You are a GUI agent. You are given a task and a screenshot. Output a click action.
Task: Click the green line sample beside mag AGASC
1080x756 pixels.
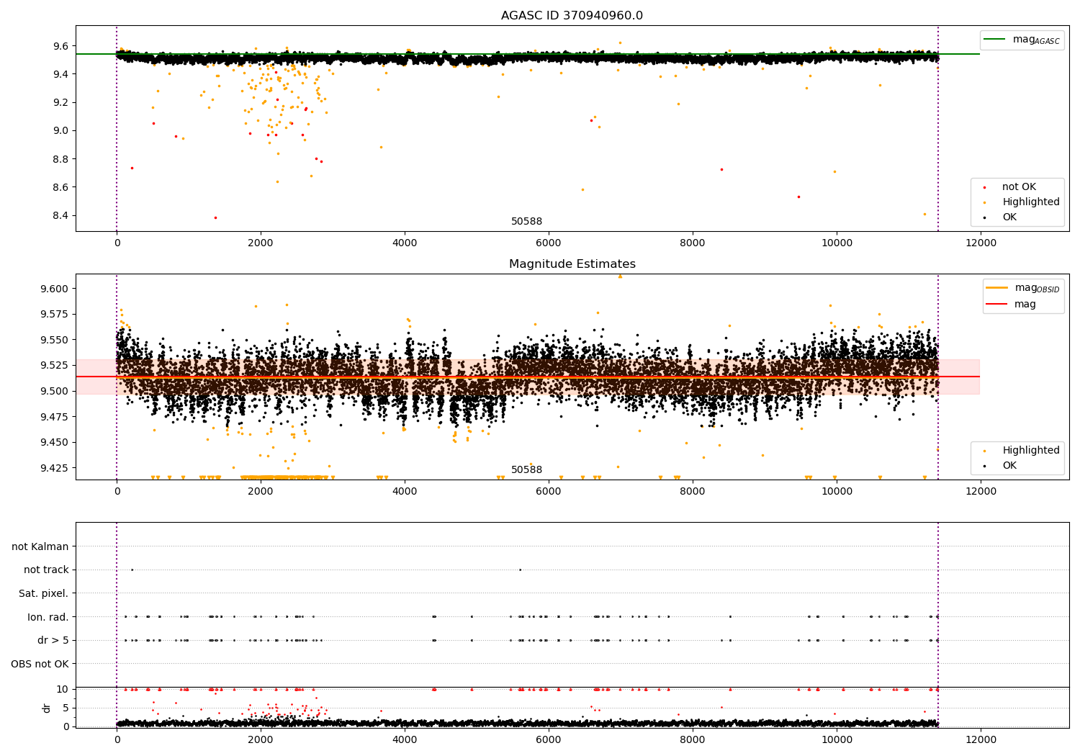pyautogui.click(x=995, y=40)
